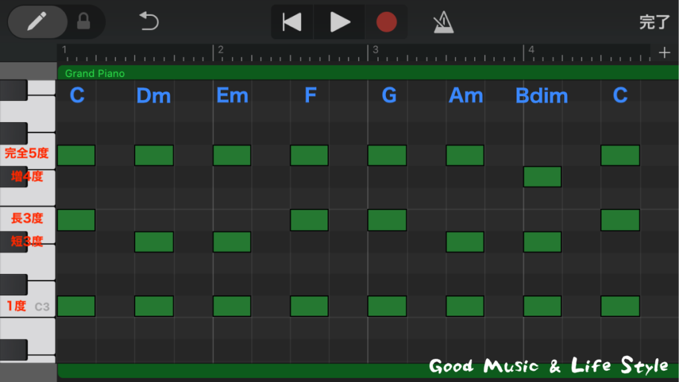This screenshot has height=382, width=679.
Task: Select the root note under G
Action: pos(387,306)
